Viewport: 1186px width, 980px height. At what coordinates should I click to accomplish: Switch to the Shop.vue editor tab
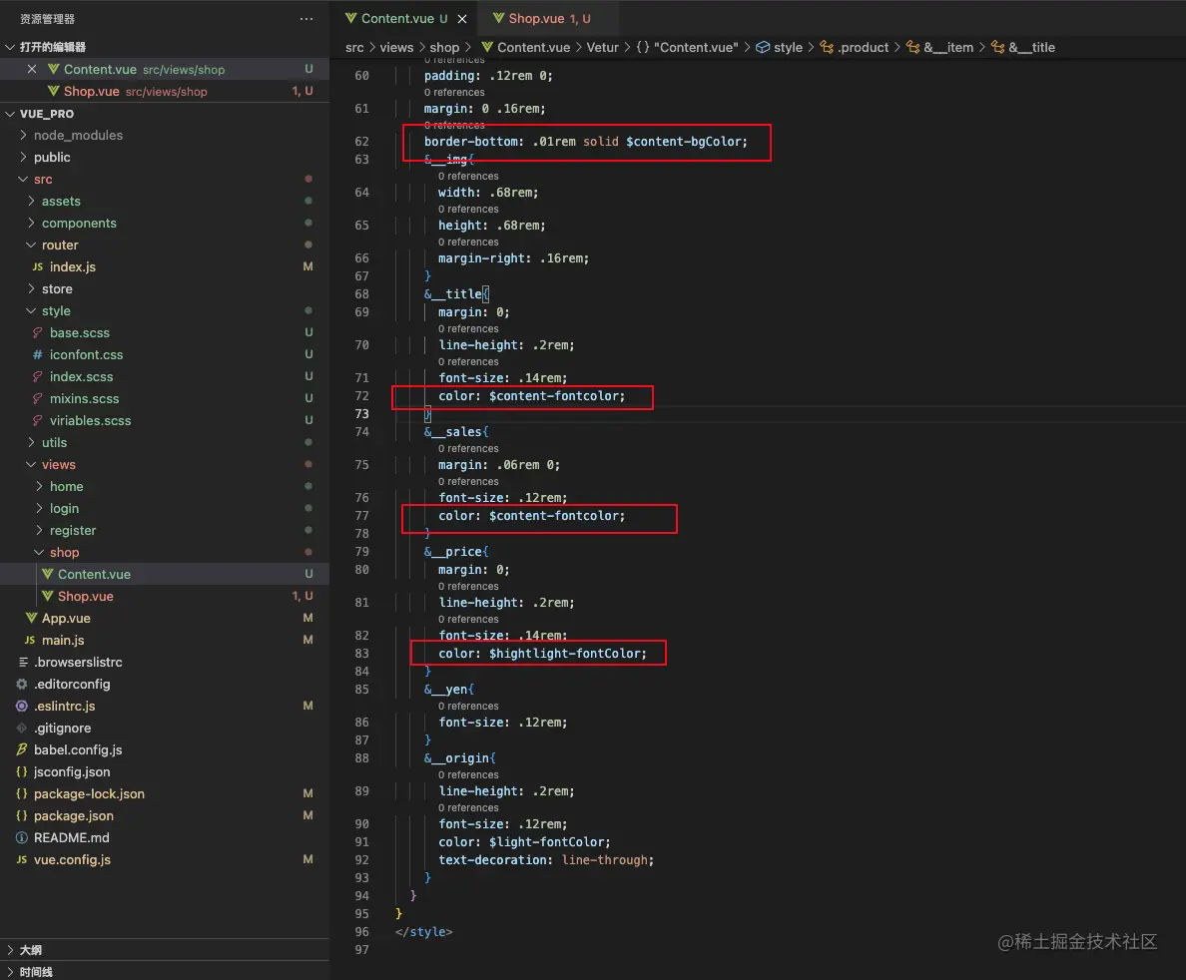[549, 18]
